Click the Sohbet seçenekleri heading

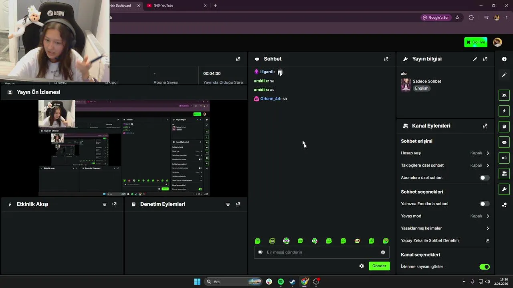click(x=422, y=192)
